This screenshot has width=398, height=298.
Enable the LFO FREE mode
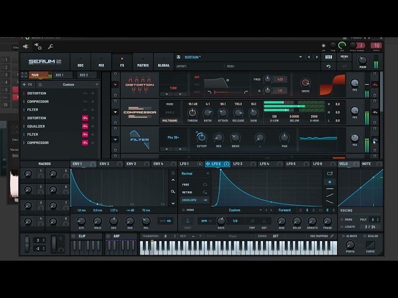(195, 185)
